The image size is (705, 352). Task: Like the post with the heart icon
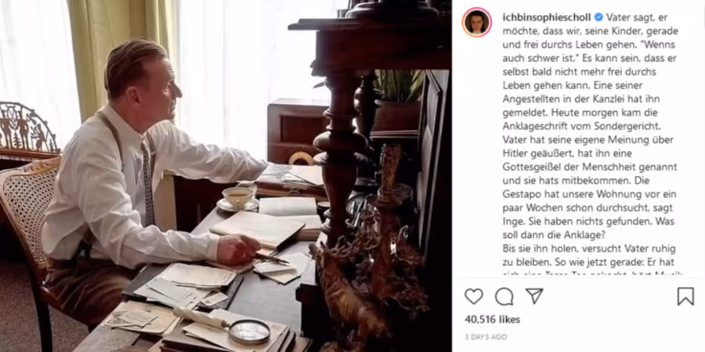pyautogui.click(x=473, y=296)
